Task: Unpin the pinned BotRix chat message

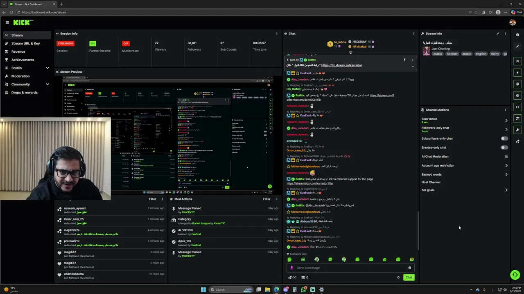Action: [x=404, y=60]
